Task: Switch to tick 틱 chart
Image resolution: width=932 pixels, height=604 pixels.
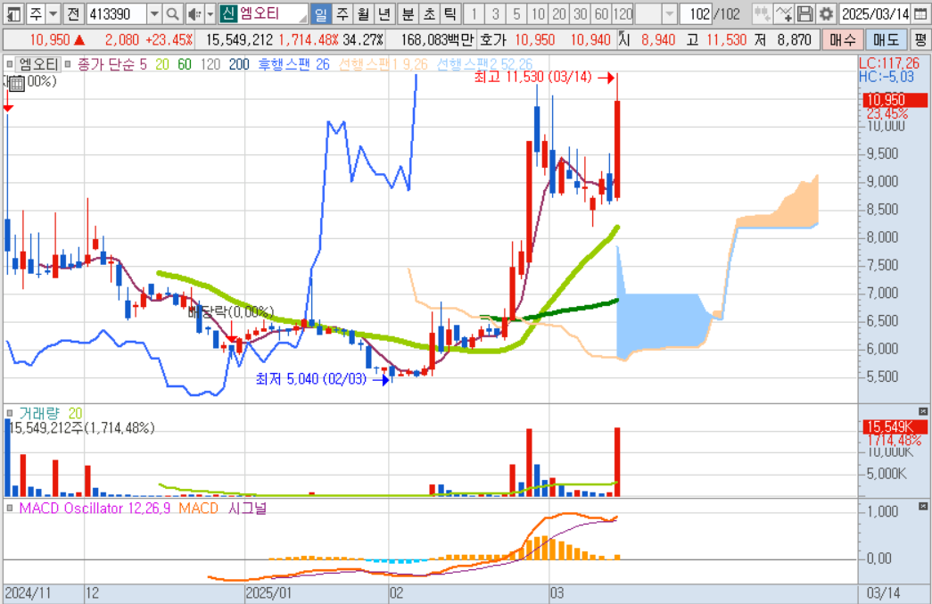Action: pos(450,13)
